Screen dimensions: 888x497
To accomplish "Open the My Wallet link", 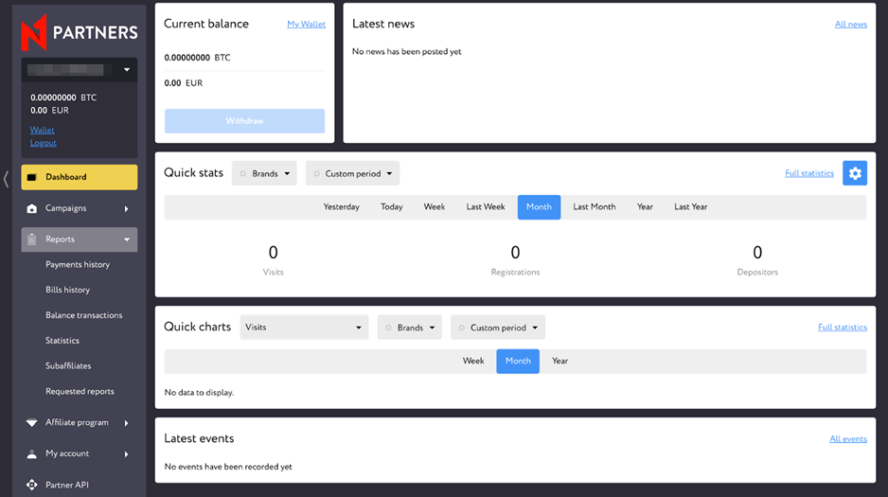I will (x=306, y=25).
